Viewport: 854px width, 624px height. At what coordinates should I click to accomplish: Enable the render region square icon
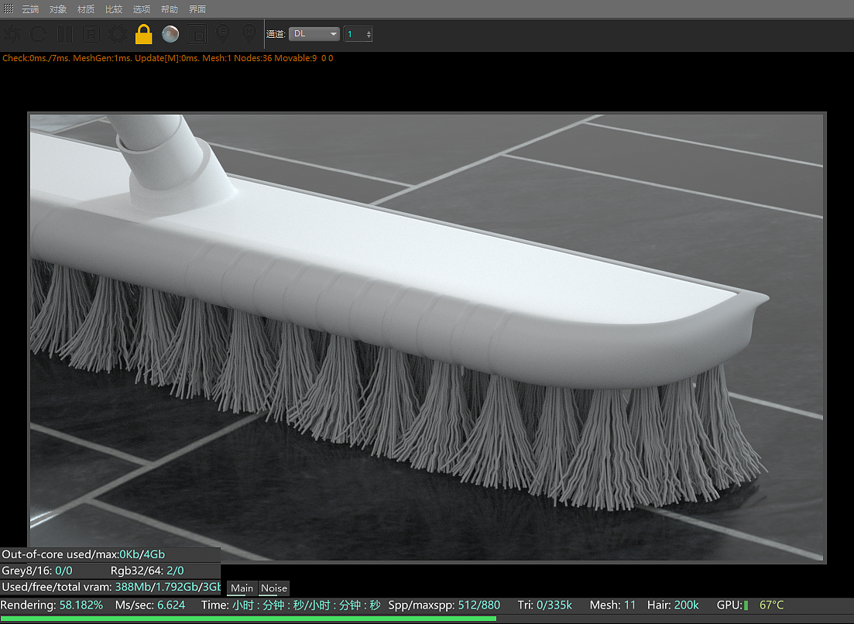pos(197,34)
